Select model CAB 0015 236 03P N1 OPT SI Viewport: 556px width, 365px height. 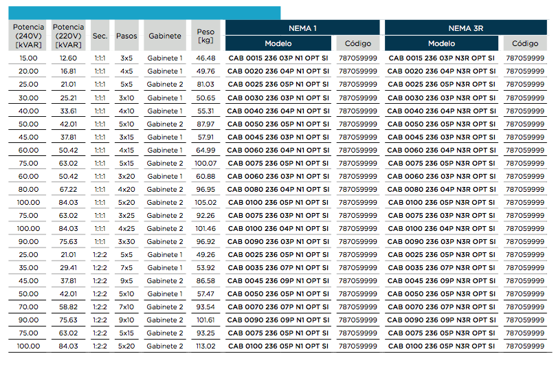278,58
